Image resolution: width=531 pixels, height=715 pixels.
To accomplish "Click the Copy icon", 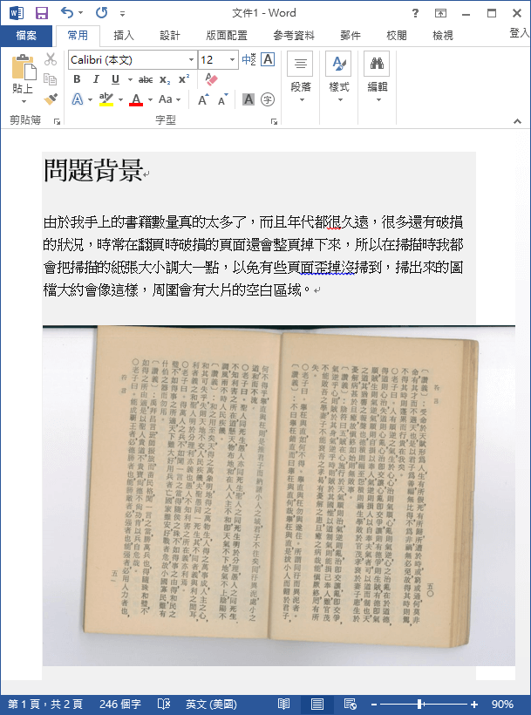I will tap(51, 79).
